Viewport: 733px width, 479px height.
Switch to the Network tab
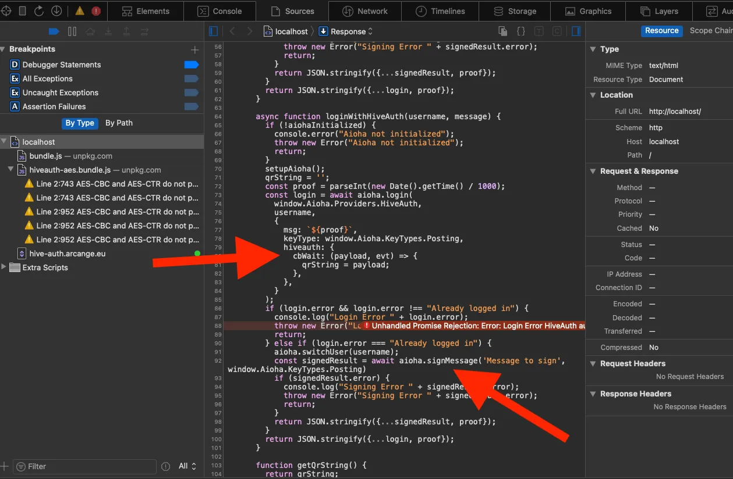tap(365, 11)
